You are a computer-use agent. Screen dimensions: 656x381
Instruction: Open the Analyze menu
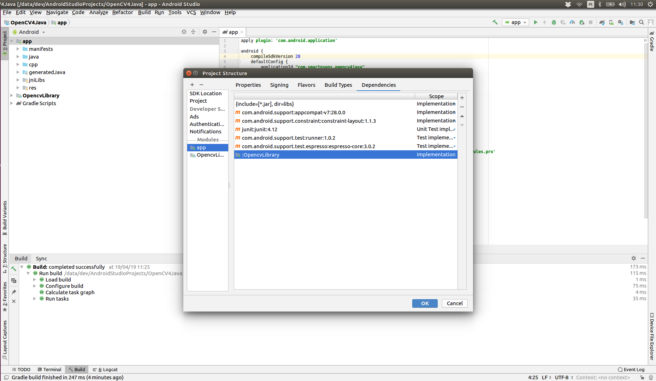(99, 12)
